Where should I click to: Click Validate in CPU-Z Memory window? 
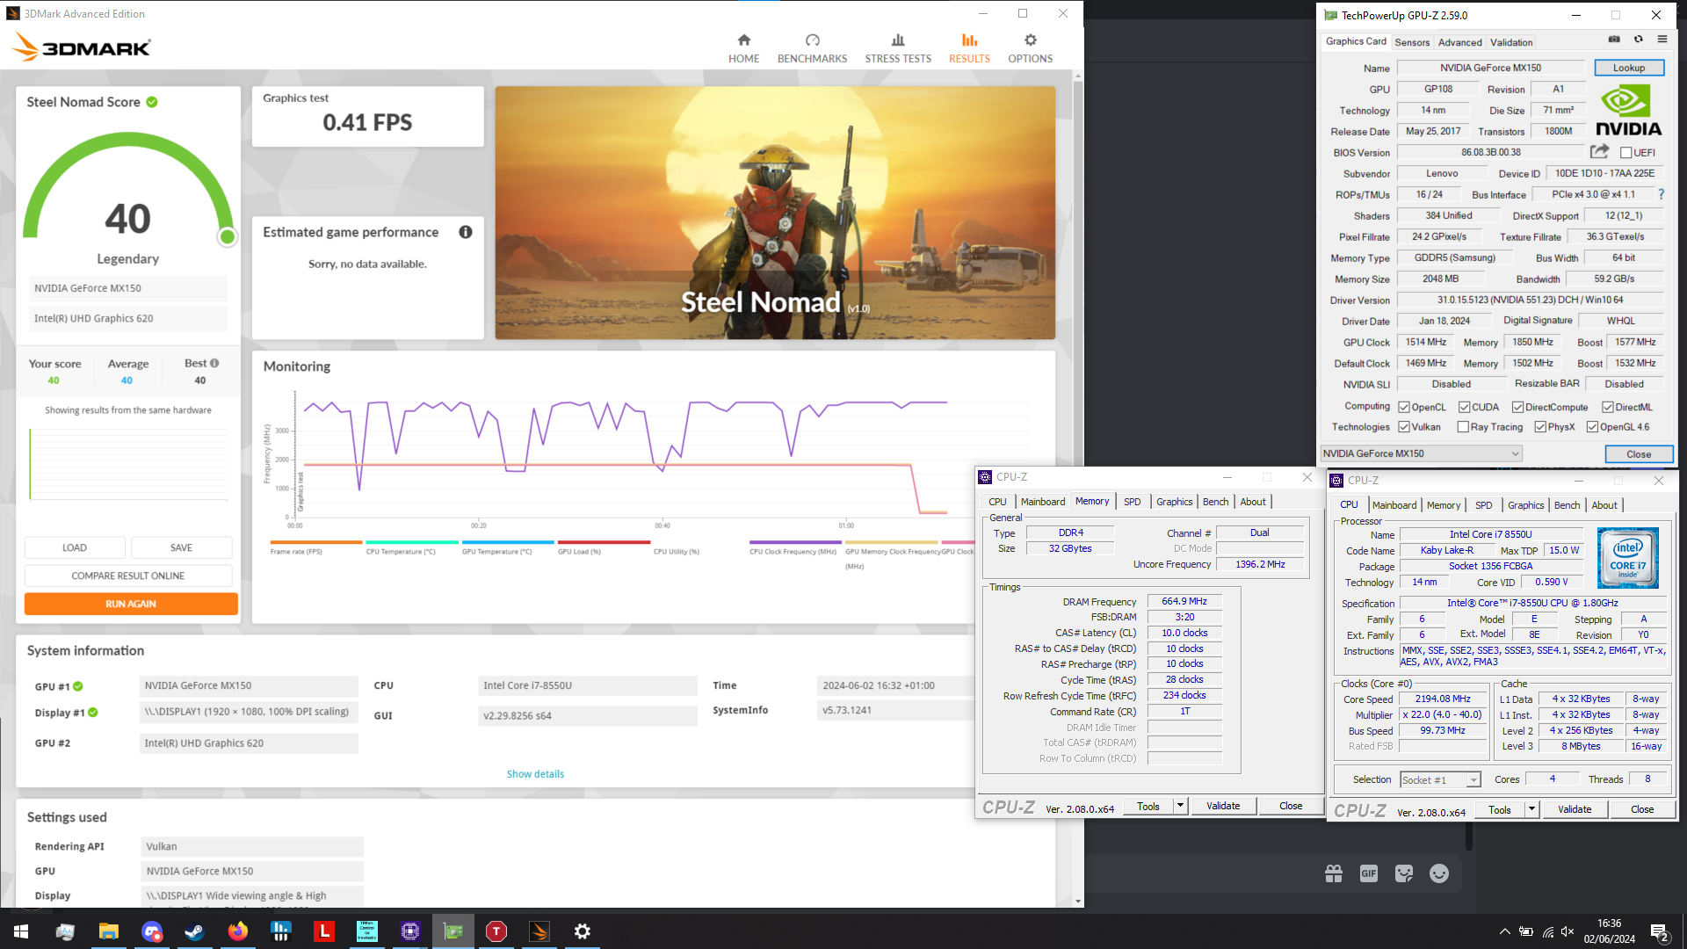pos(1223,806)
